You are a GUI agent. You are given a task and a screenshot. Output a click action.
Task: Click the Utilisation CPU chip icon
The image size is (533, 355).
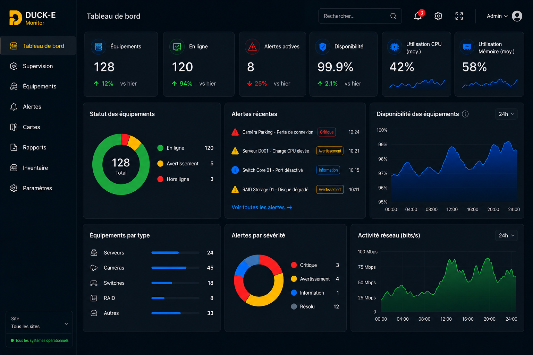point(395,46)
